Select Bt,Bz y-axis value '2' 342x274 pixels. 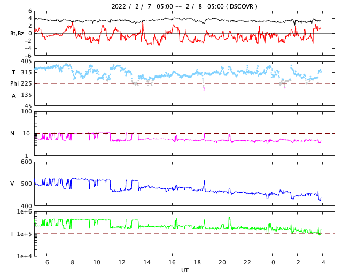(30, 26)
